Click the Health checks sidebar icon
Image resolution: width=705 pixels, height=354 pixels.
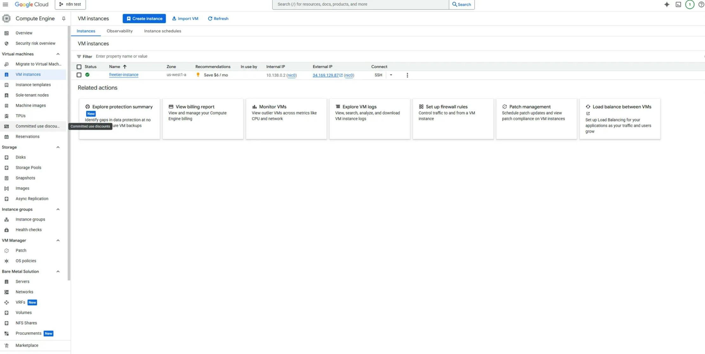point(6,230)
